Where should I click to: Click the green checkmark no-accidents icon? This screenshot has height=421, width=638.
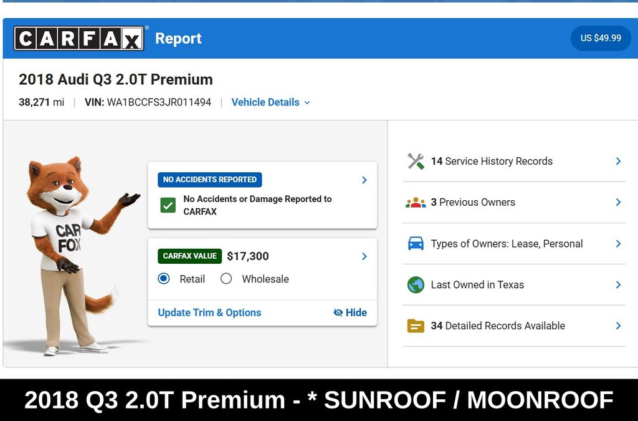click(x=168, y=205)
